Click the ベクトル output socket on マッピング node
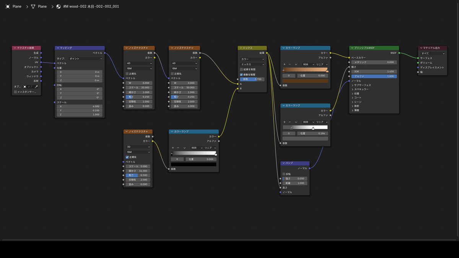459x258 pixels. click(104, 53)
